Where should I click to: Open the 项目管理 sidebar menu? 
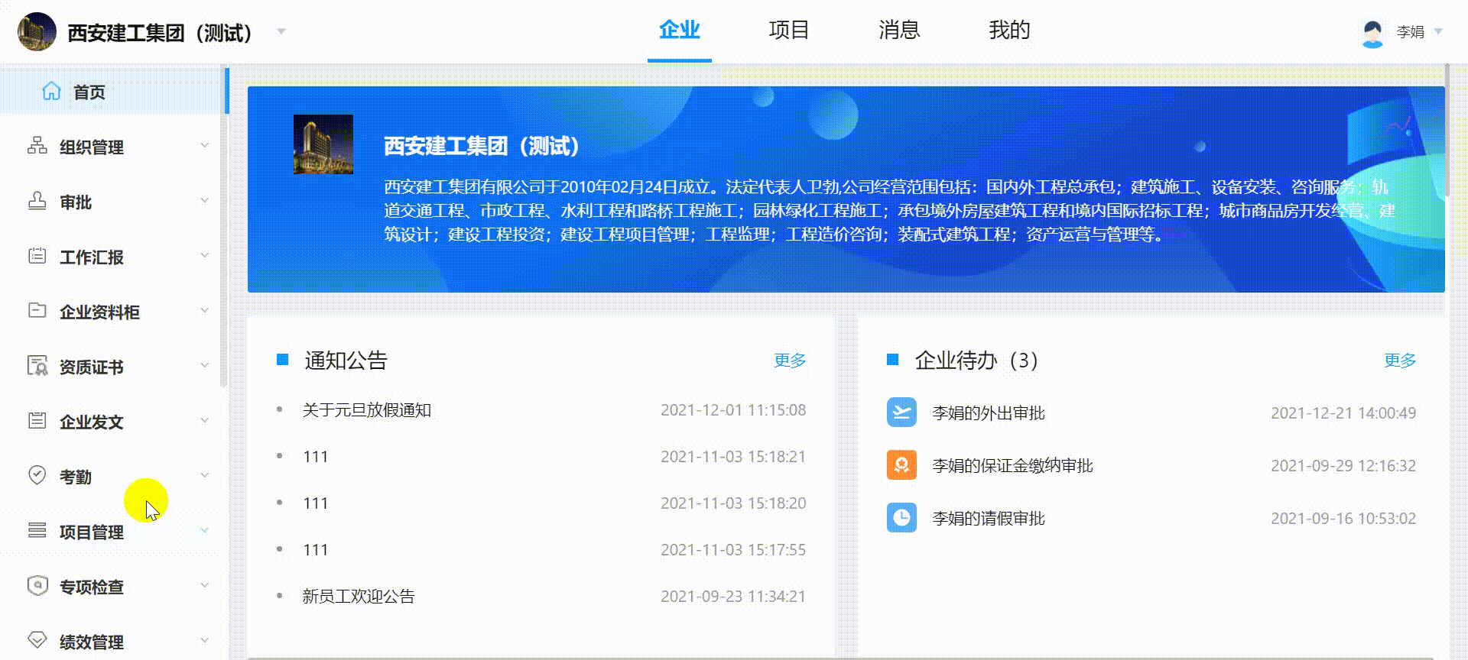point(112,532)
